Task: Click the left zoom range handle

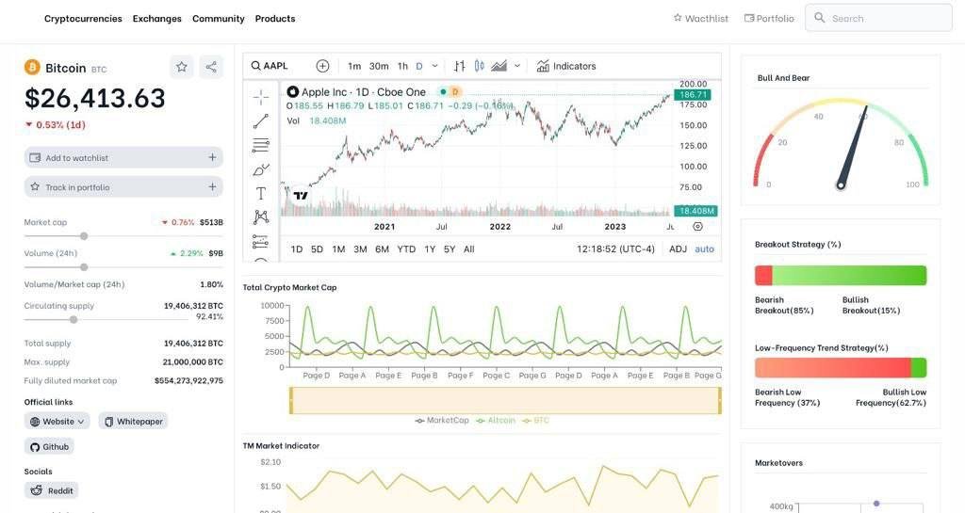Action: tap(291, 401)
